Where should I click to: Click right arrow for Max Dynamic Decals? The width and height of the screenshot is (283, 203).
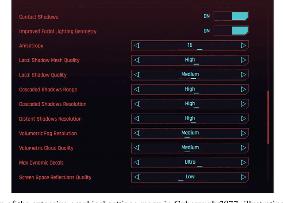[x=243, y=162]
